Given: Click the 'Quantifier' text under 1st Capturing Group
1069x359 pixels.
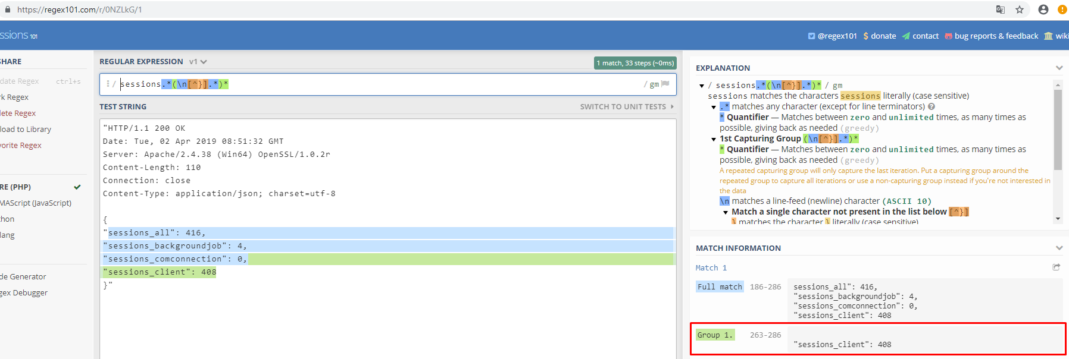Looking at the screenshot, I should coord(748,149).
